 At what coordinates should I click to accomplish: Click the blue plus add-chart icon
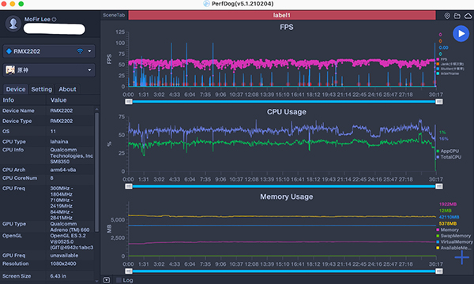point(462,257)
